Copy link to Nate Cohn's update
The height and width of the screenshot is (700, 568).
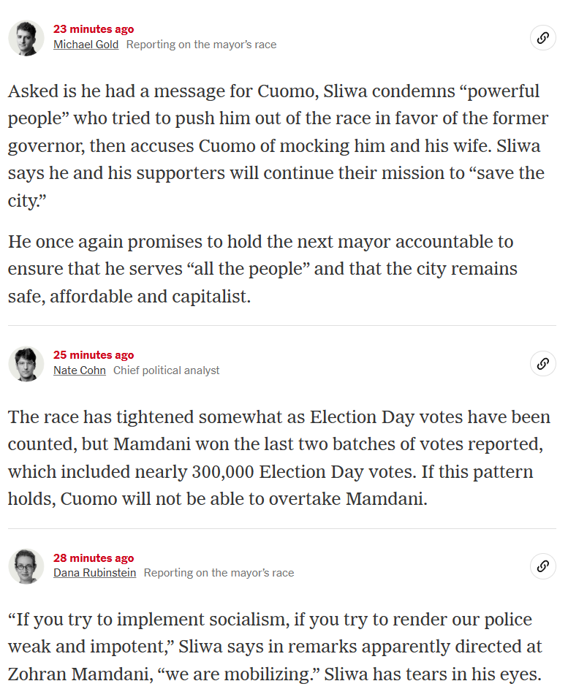[542, 363]
